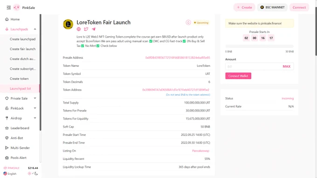
Task: Click the English language flag
Action: [x=5, y=173]
